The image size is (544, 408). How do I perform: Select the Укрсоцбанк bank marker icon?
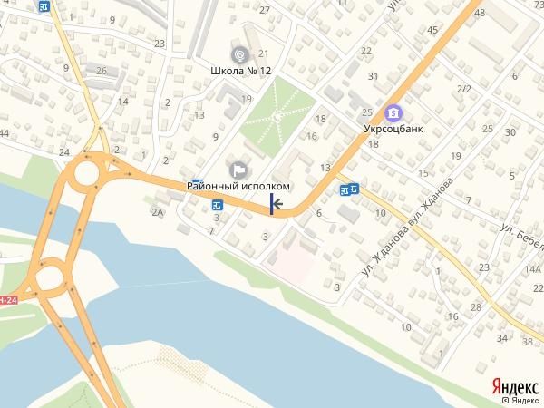tap(393, 112)
